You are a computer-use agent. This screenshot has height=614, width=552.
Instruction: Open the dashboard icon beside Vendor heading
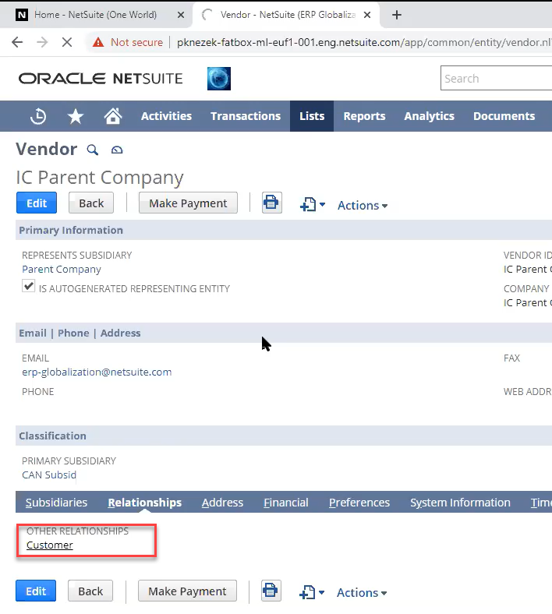pyautogui.click(x=117, y=150)
